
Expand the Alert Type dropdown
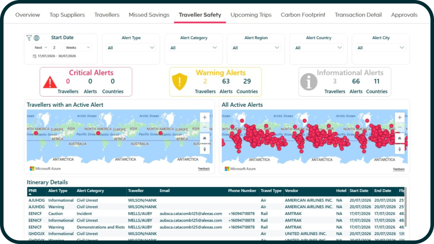(131, 48)
